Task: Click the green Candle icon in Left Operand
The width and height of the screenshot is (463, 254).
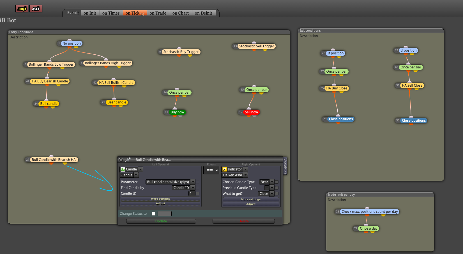Action: point(123,169)
